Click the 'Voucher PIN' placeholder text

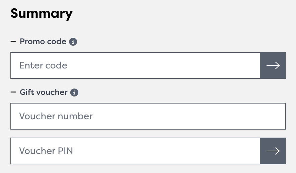(46, 151)
